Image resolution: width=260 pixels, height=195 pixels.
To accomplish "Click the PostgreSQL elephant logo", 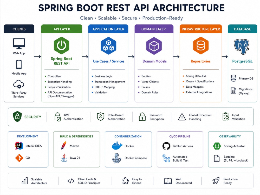I will [x=242, y=47].
